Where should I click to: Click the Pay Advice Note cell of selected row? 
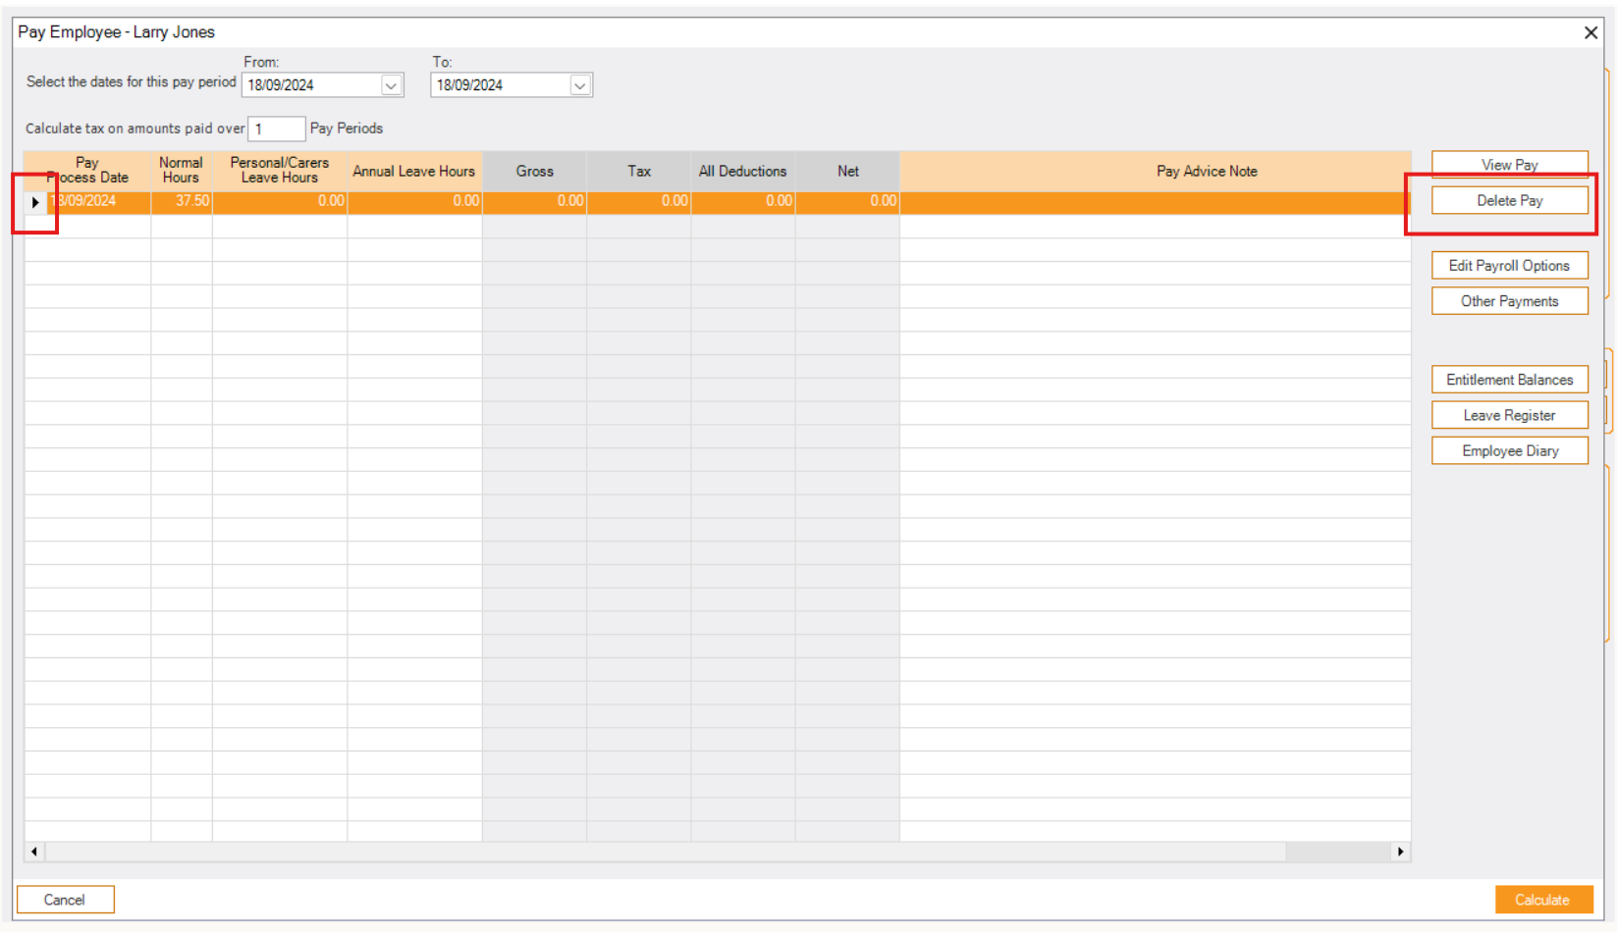click(x=1156, y=201)
